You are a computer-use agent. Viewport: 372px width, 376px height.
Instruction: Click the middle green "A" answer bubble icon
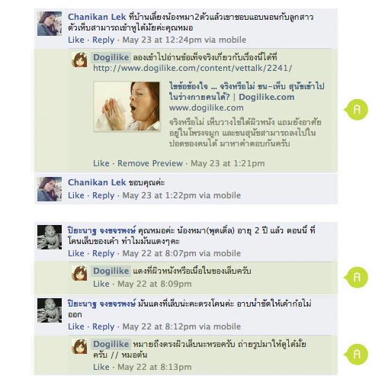point(356,278)
